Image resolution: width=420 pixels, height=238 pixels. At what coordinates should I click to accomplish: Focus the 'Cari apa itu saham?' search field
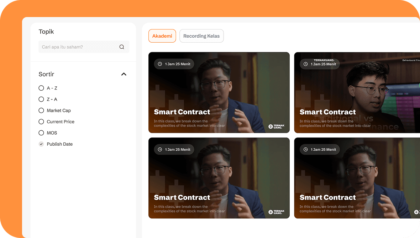(84, 47)
